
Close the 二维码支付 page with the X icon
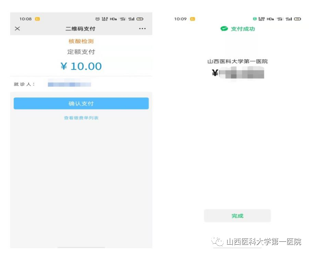click(x=17, y=29)
